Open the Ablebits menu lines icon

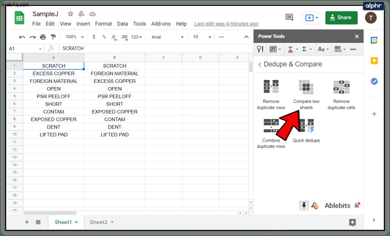pyautogui.click(x=357, y=205)
